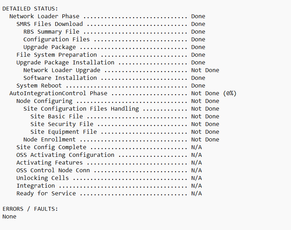Screen dimensions: 291x230
Task: Select the RBS Summary File row
Action: [x=114, y=32]
